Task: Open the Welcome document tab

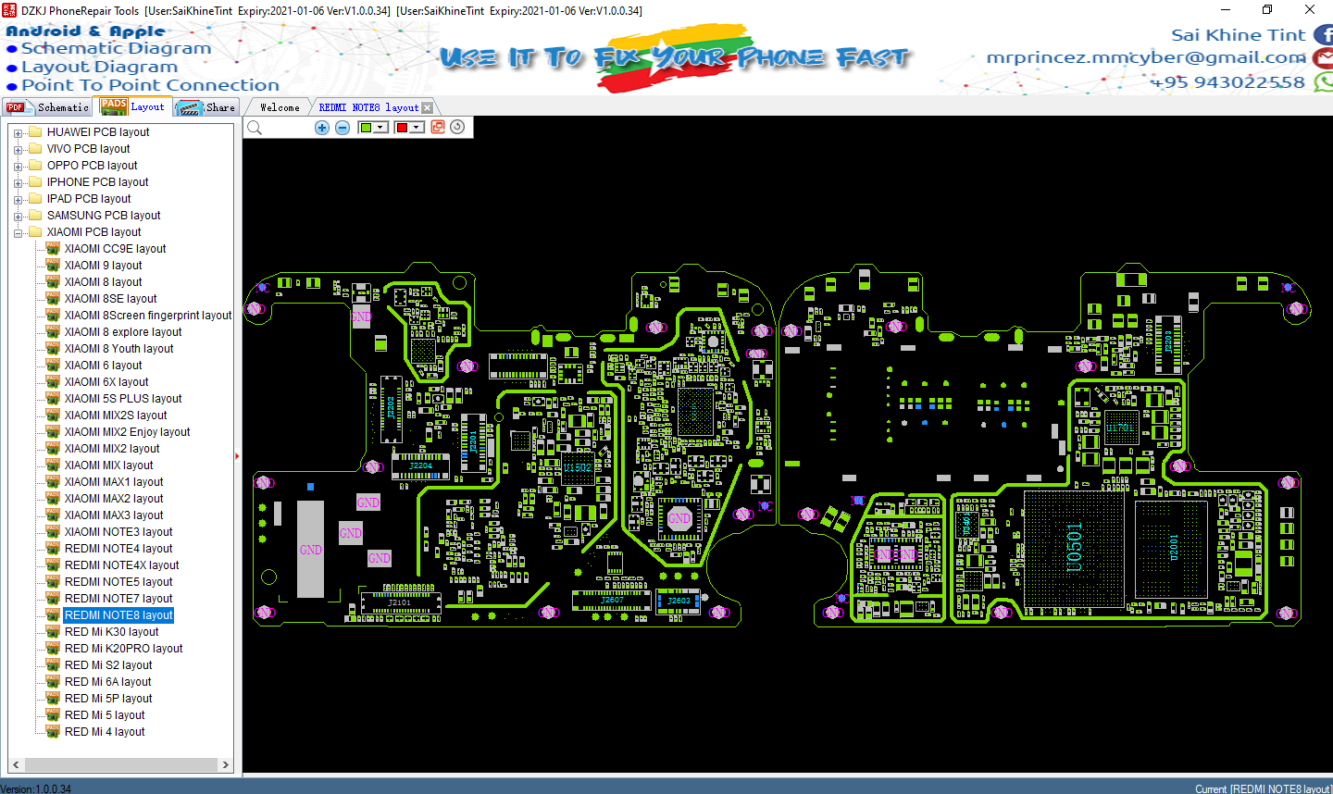Action: pyautogui.click(x=280, y=107)
